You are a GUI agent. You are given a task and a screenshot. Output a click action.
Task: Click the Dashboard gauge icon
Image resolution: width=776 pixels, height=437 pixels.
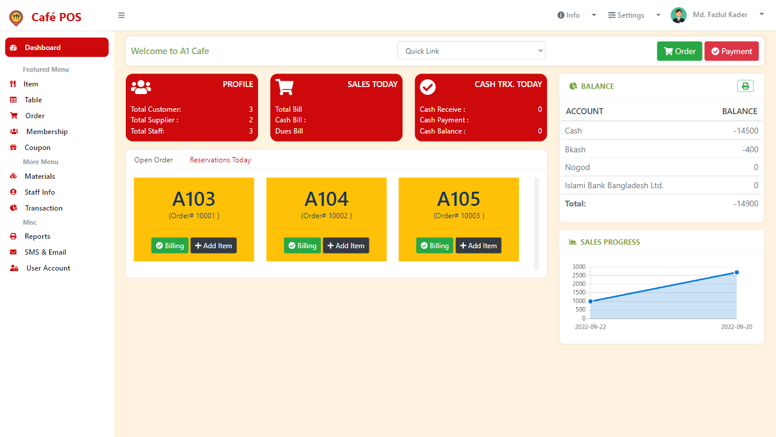[14, 48]
